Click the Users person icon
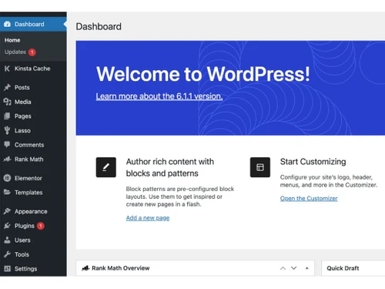This screenshot has height=289, width=385. [x=7, y=240]
